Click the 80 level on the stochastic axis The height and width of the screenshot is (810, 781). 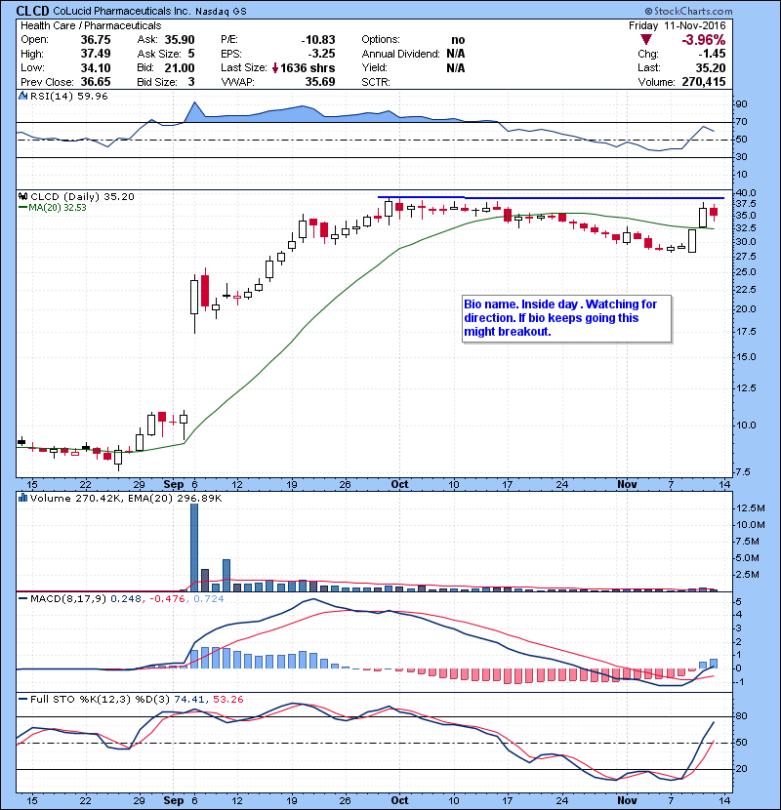pyautogui.click(x=741, y=716)
